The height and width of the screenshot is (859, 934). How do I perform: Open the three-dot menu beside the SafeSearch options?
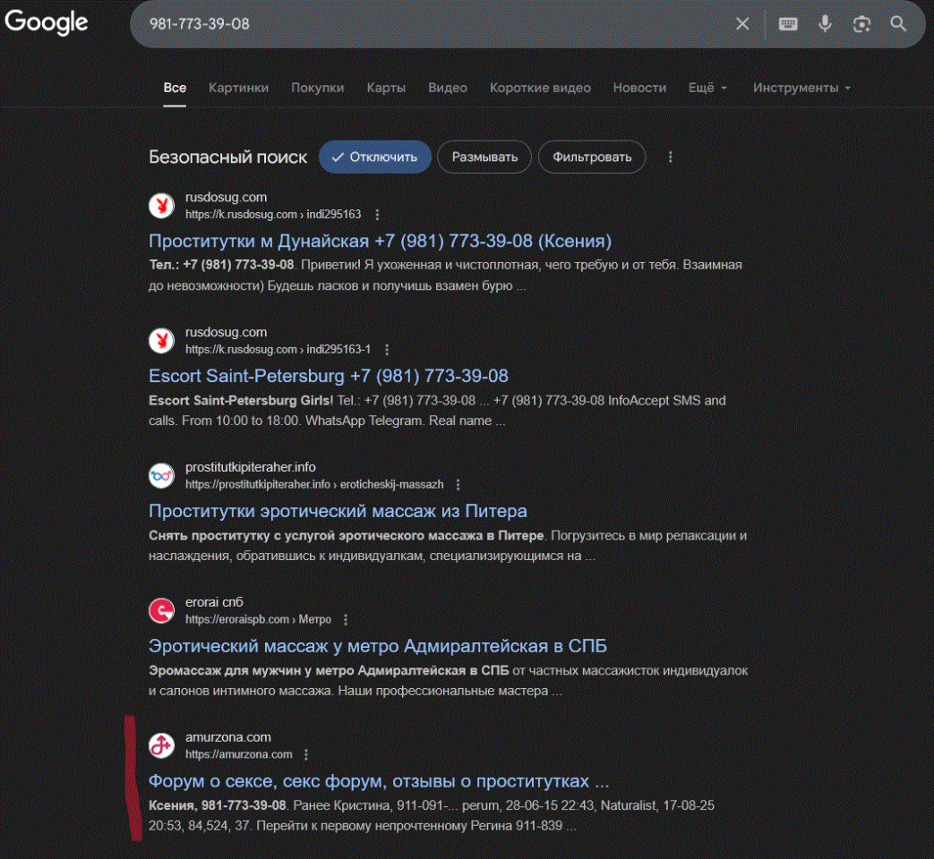click(x=670, y=157)
